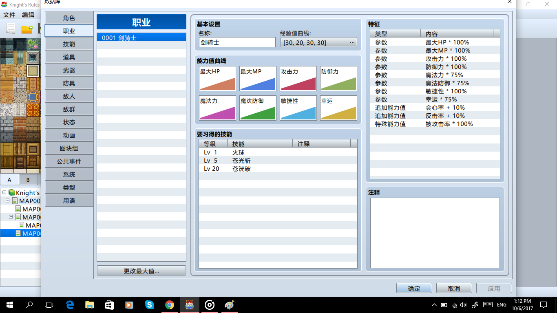Open the 敏捷性 parameter curve
The image size is (557, 313).
click(x=298, y=108)
